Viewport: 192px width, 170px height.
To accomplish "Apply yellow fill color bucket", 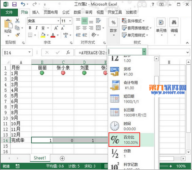I will (x=43, y=35).
